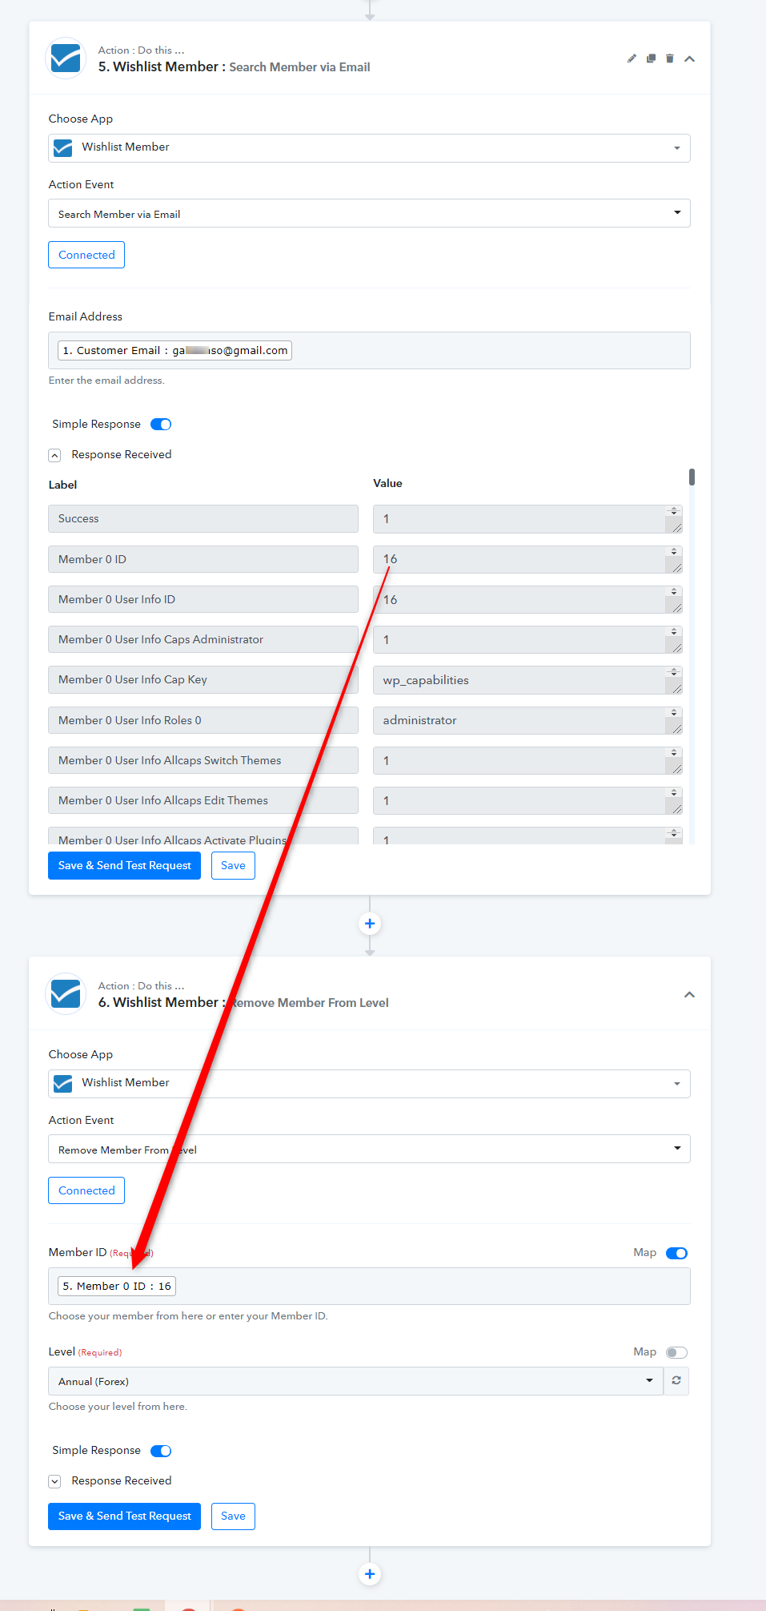The width and height of the screenshot is (766, 1611).
Task: Expand Response Received in step 6
Action: coord(54,1481)
